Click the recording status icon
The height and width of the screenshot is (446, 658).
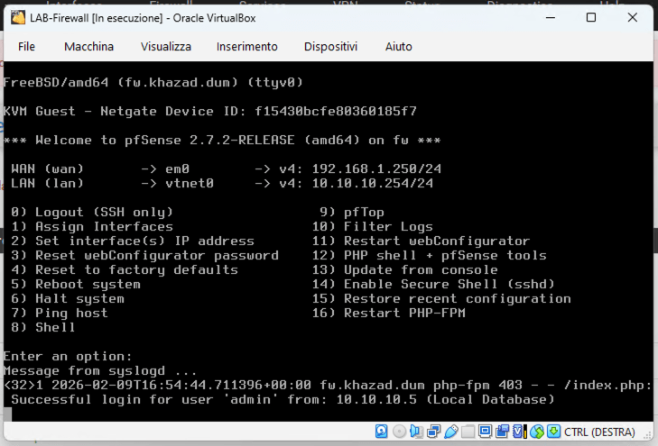pyautogui.click(x=502, y=432)
